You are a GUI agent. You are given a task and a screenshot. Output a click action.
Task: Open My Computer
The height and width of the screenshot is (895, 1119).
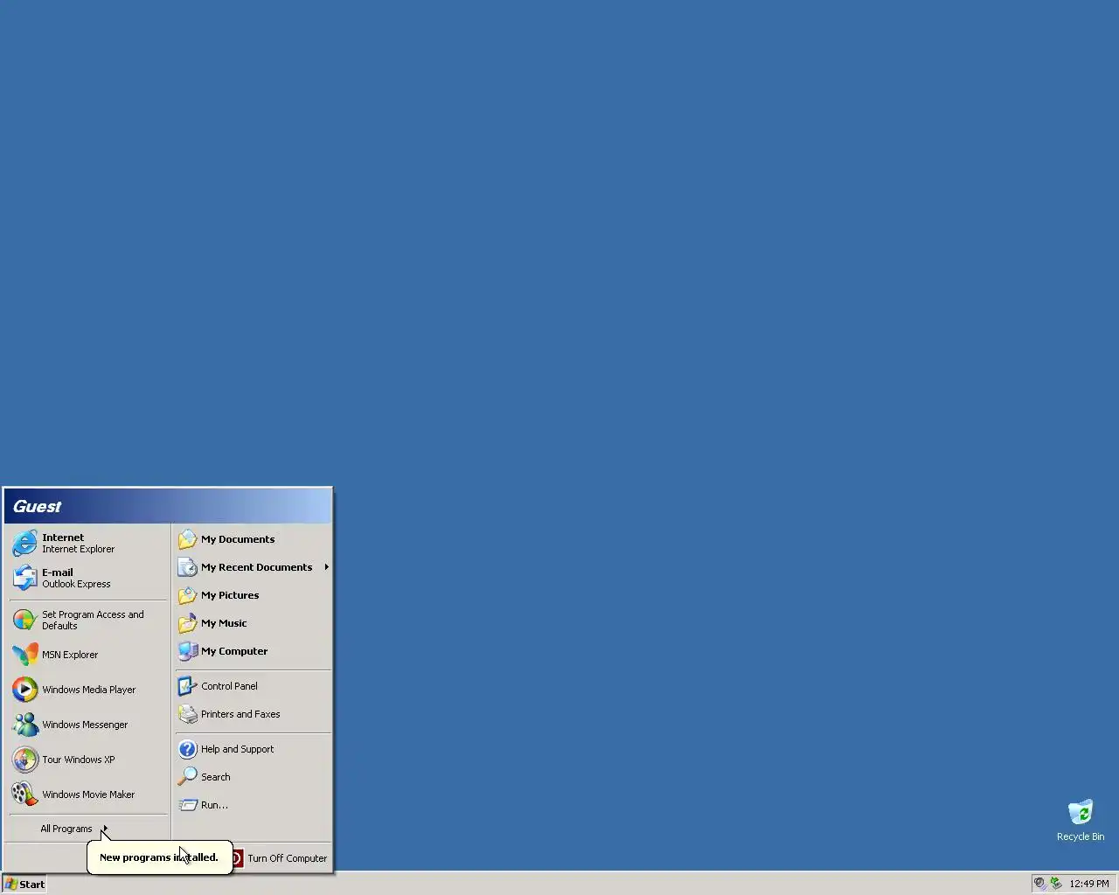point(253,651)
